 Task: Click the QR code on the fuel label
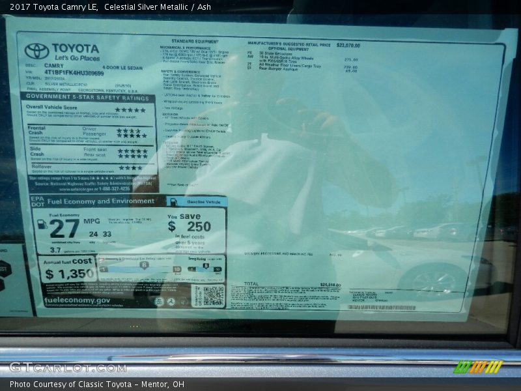[214, 296]
